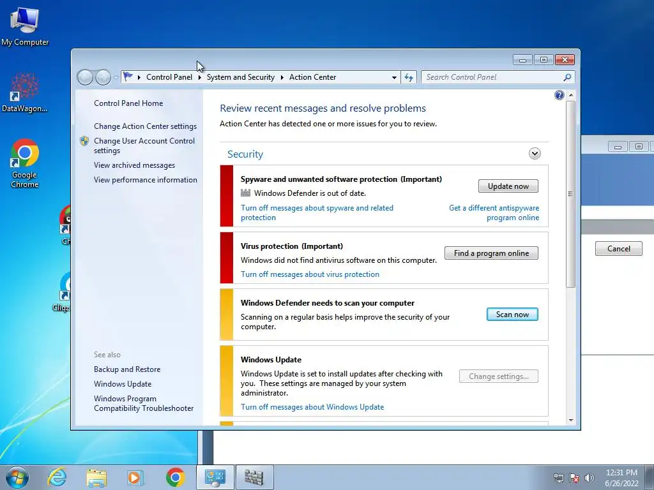Get a different antispyware program online

point(494,213)
